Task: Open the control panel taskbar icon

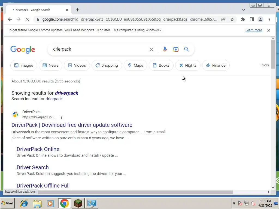Action: pos(92,203)
